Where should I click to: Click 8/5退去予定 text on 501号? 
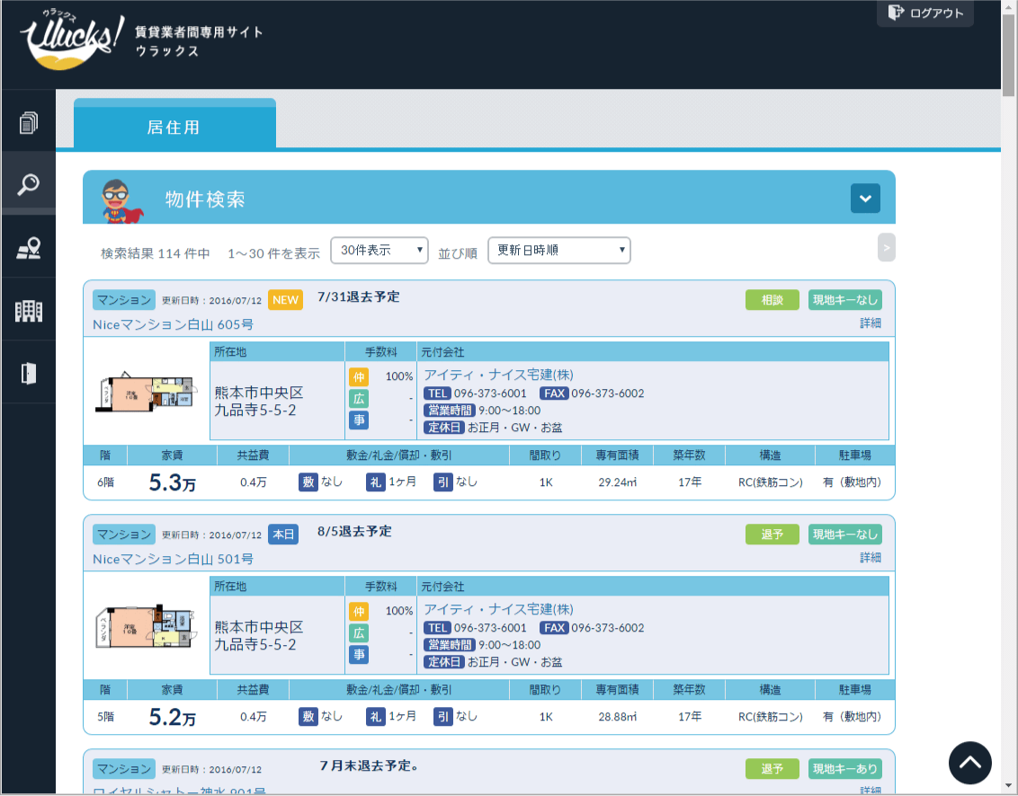[354, 531]
